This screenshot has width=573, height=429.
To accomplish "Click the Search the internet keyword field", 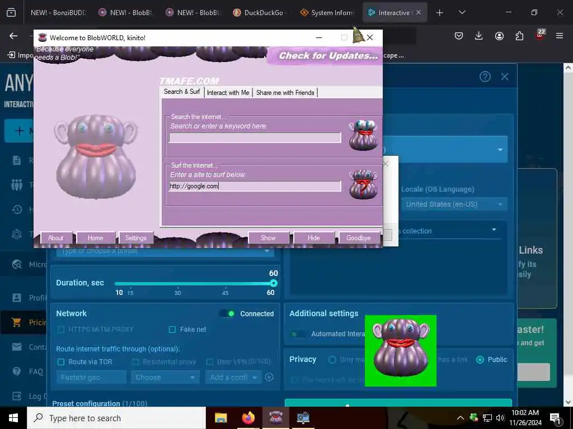I will click(255, 137).
